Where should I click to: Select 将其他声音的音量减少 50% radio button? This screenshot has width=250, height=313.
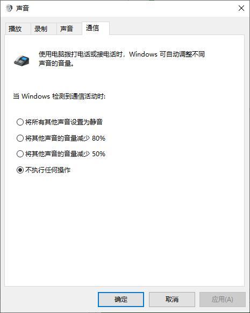[x=61, y=154]
